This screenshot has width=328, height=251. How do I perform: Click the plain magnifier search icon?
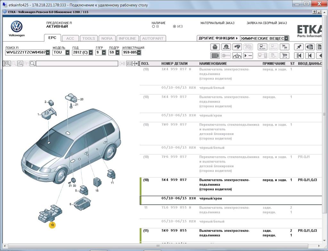pyautogui.click(x=32, y=63)
